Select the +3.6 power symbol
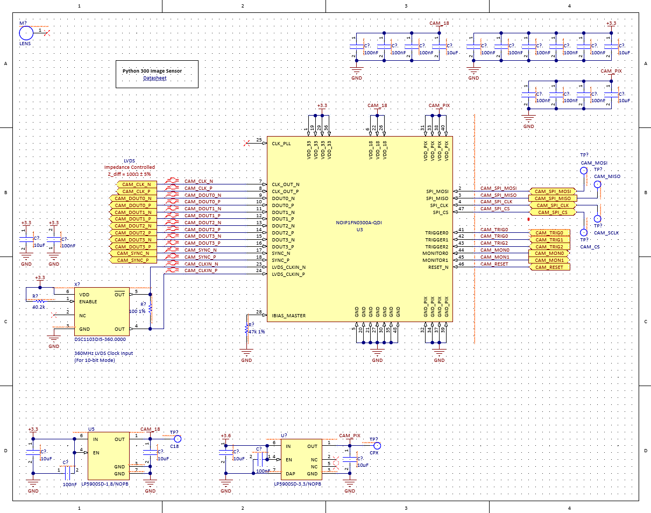The image size is (651, 513). pos(226,438)
